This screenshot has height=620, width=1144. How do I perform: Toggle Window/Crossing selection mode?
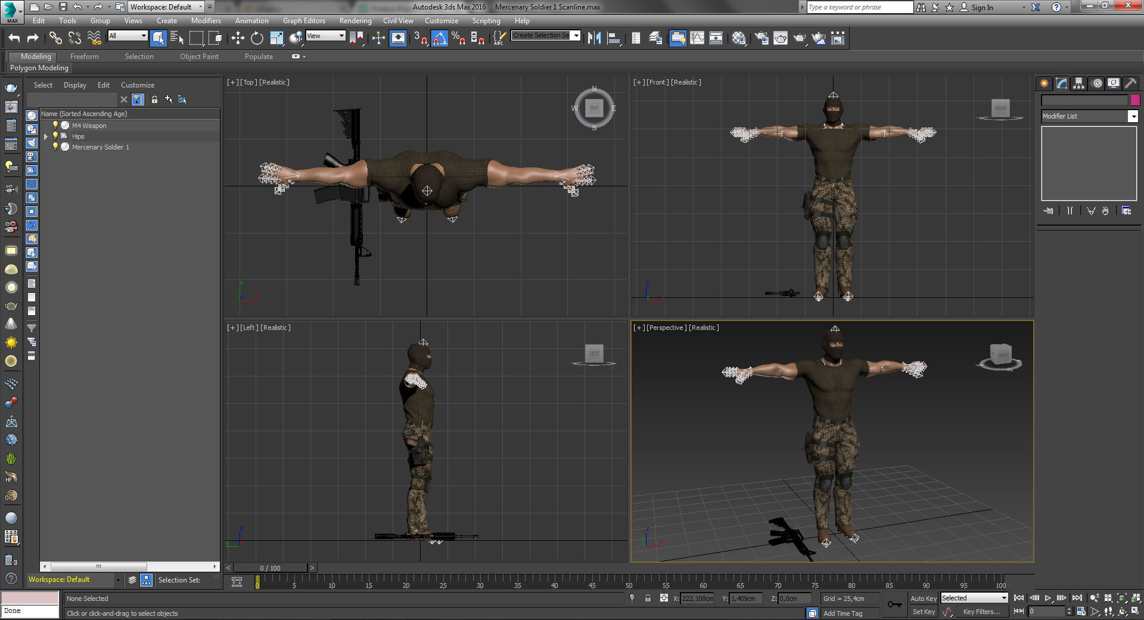click(x=215, y=38)
